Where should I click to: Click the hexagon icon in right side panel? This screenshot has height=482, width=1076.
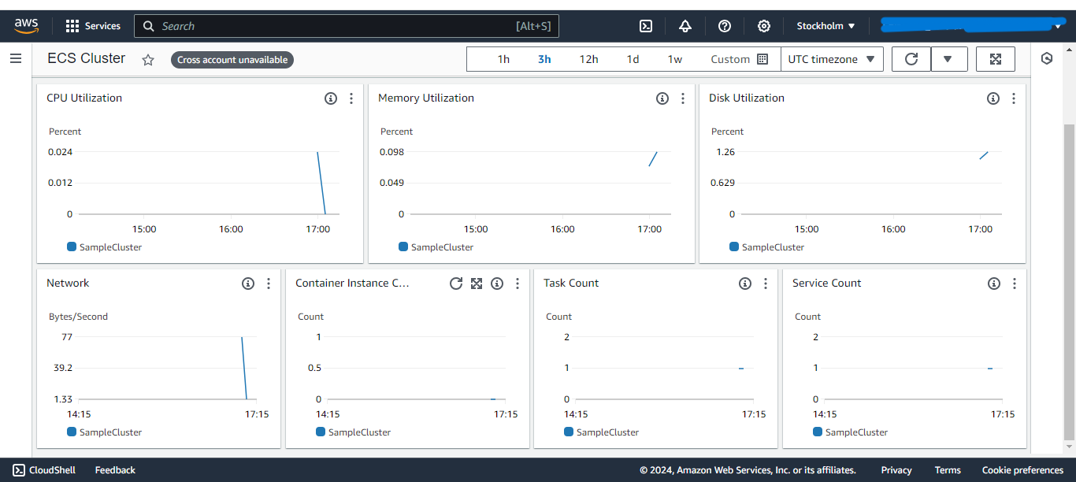click(x=1047, y=58)
